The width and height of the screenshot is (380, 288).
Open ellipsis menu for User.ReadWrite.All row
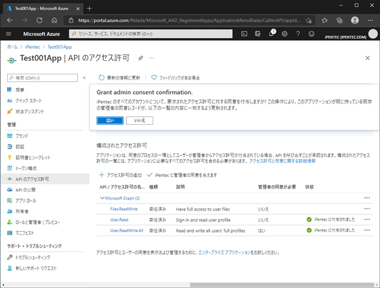(367, 230)
